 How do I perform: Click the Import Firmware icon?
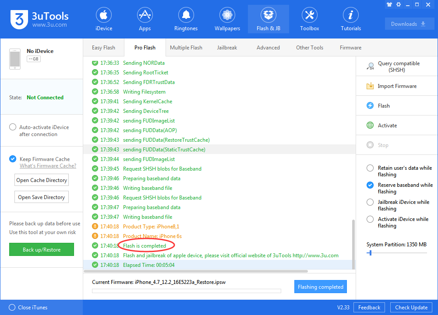370,86
